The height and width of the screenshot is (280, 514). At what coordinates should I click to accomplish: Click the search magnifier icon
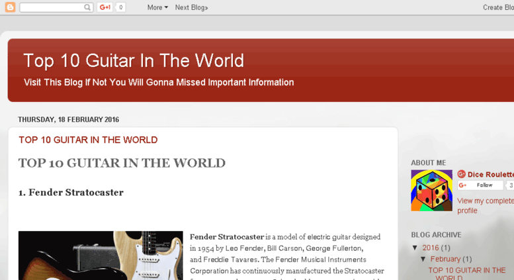[x=87, y=7]
